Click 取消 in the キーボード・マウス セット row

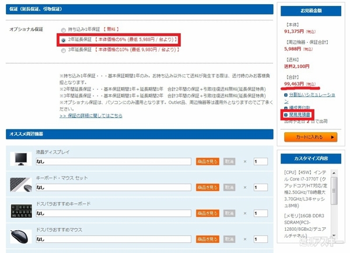(x=229, y=188)
